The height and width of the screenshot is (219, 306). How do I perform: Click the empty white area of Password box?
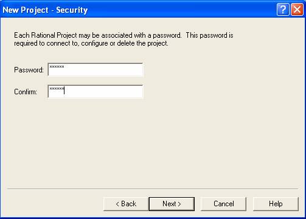[103, 70]
